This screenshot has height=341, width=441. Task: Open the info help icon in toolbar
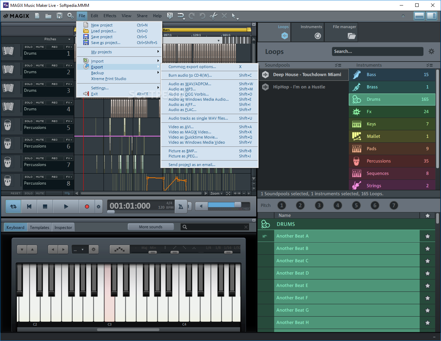[x=170, y=16]
